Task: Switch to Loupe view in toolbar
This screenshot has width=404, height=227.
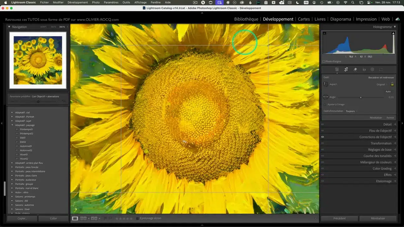Action: [x=75, y=218]
